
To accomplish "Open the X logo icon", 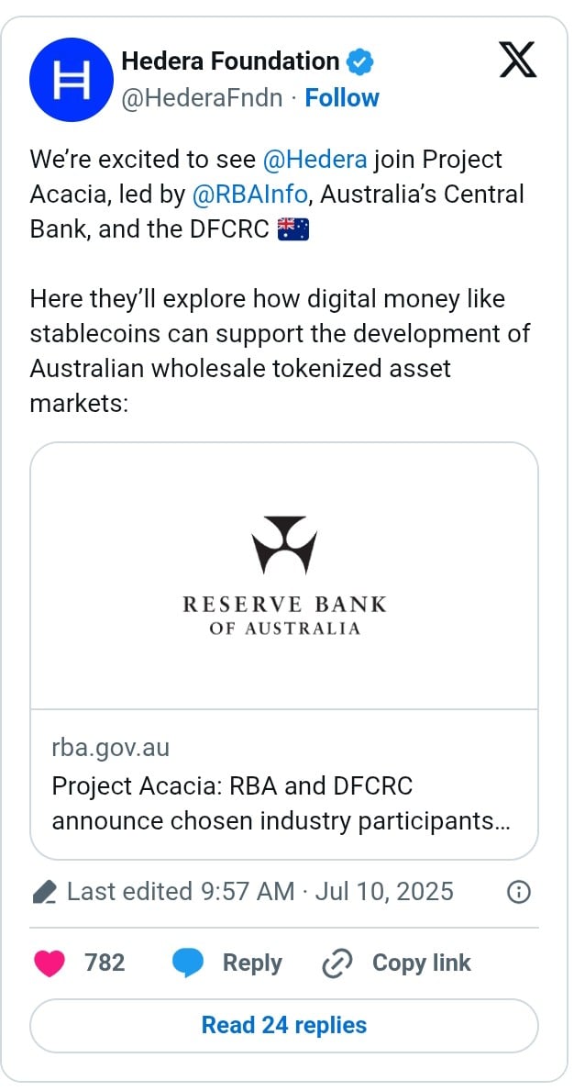I will pos(518,60).
